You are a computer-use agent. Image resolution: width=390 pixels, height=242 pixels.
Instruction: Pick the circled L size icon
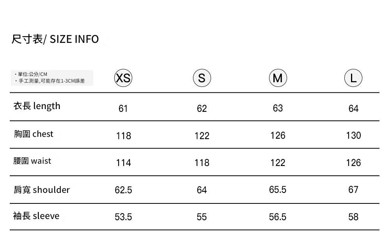click(x=353, y=78)
